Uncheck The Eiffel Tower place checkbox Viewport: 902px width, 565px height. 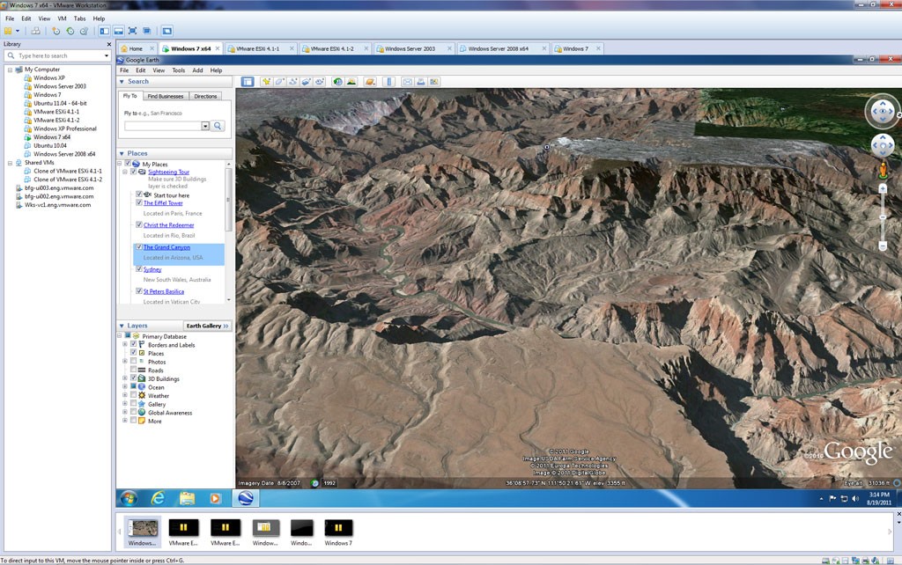(139, 202)
